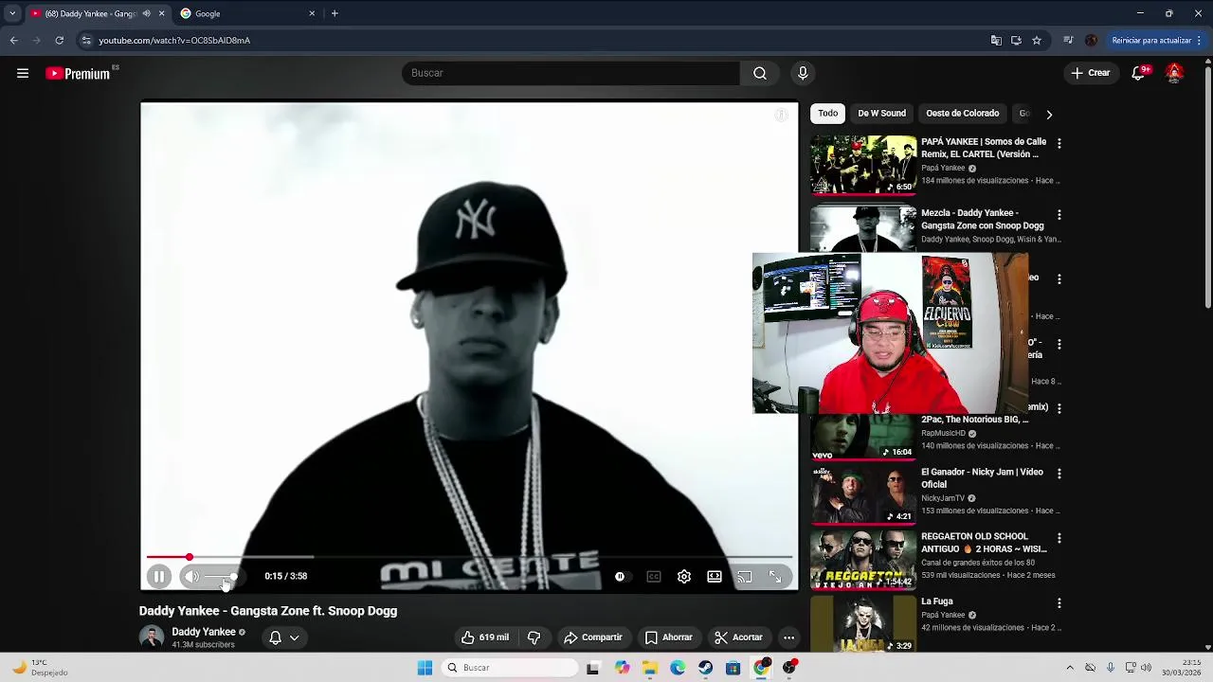
Task: Open Steam from taskbar
Action: [706, 668]
